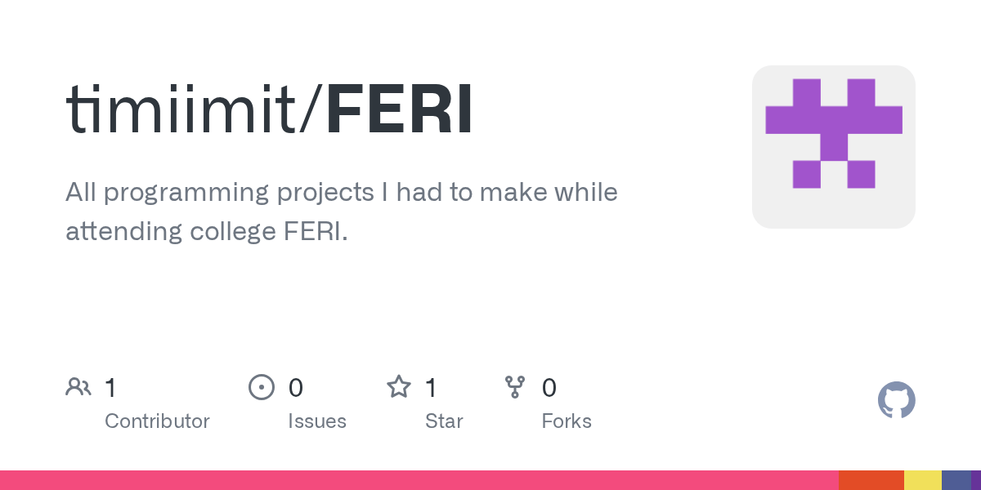
Task: Click the blue language bar segment
Action: point(956,480)
